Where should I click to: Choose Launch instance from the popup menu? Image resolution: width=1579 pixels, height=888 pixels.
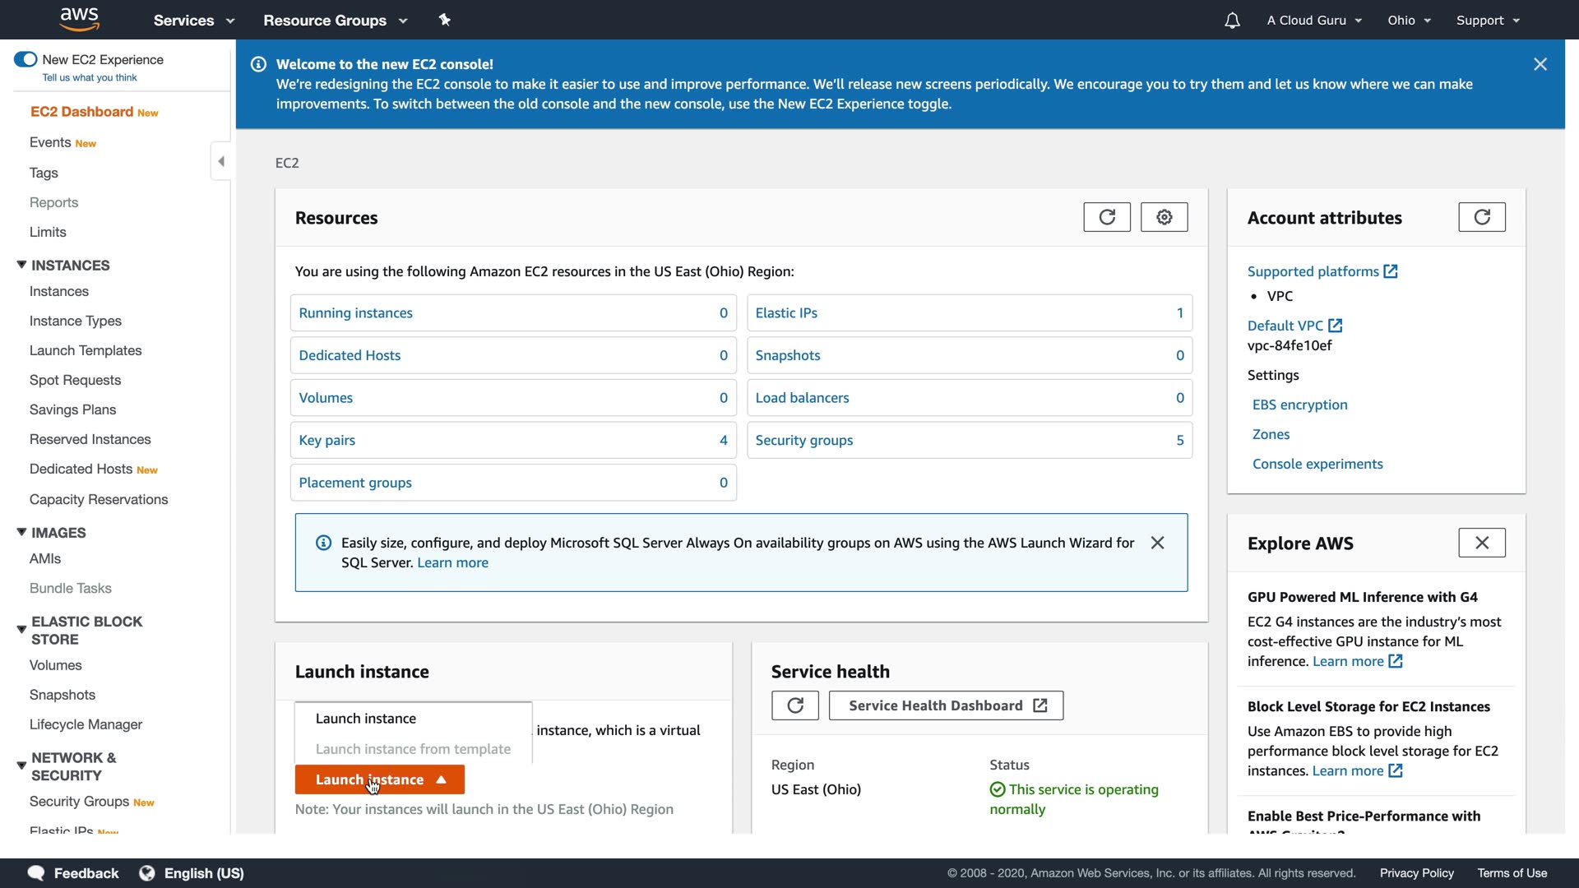click(366, 719)
